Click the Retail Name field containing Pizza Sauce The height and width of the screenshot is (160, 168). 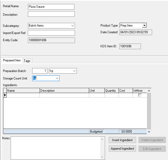(x=51, y=7)
